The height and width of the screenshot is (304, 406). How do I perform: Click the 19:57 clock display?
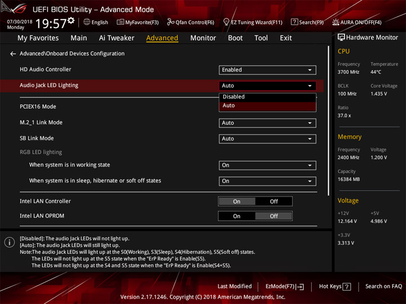51,24
